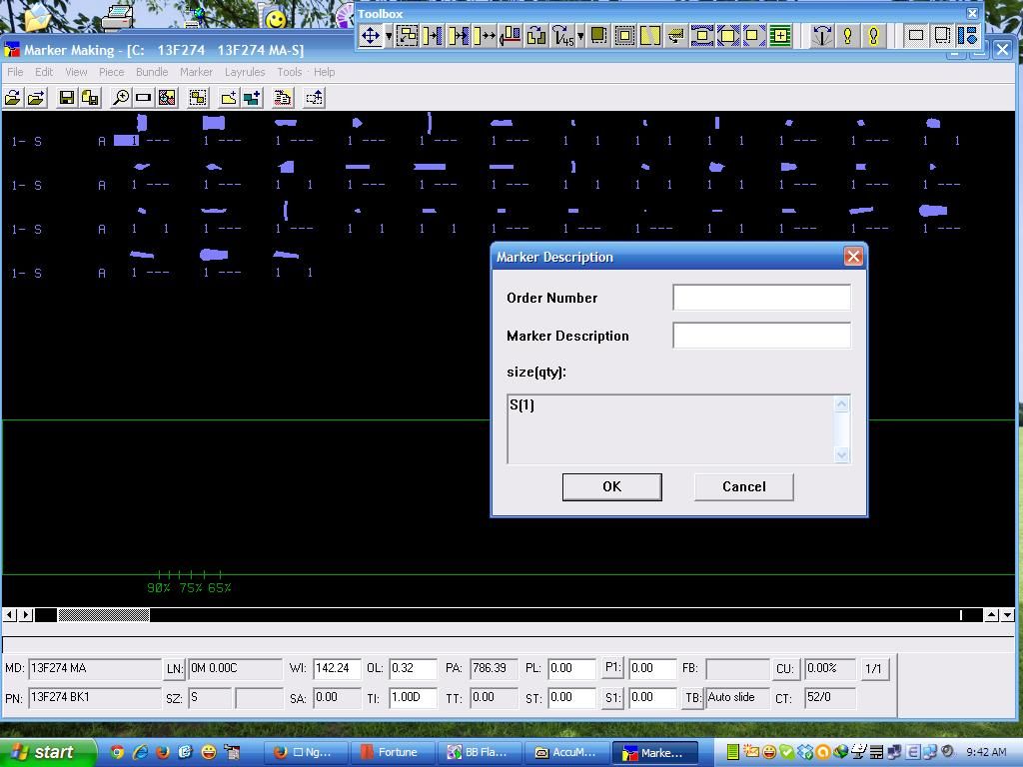1023x767 pixels.
Task: Cancel the Marker Description dialog
Action: tap(743, 487)
